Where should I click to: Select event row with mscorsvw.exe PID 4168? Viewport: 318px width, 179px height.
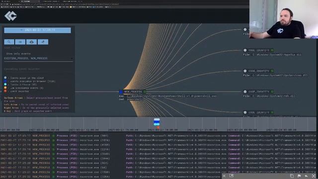pos(158,145)
